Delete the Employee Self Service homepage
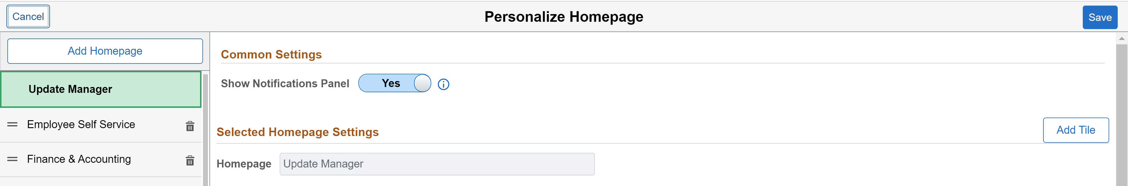 [x=189, y=126]
